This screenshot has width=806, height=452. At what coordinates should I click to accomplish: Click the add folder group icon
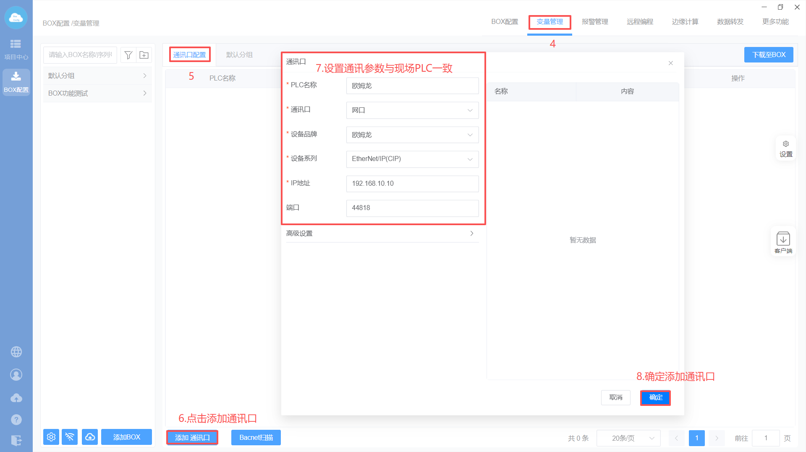[x=144, y=55]
